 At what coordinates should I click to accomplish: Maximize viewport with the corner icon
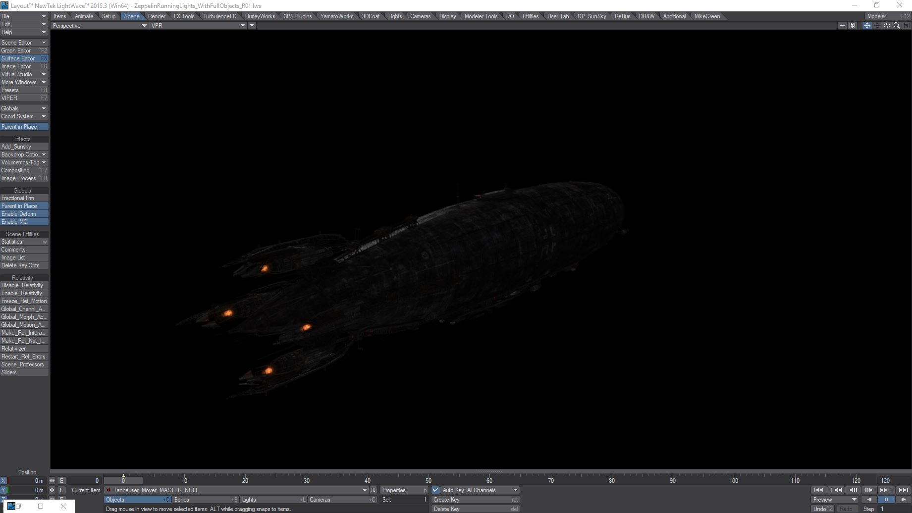click(x=907, y=26)
